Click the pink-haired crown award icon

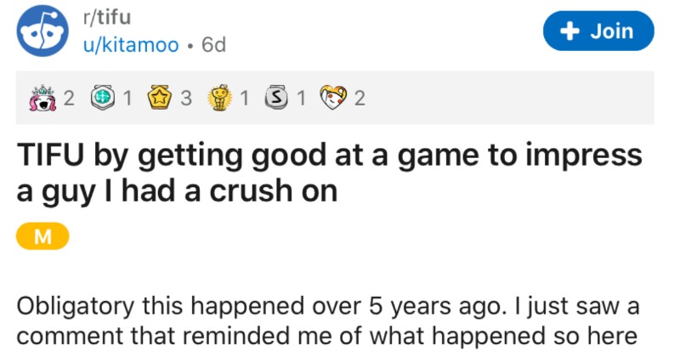(x=40, y=99)
